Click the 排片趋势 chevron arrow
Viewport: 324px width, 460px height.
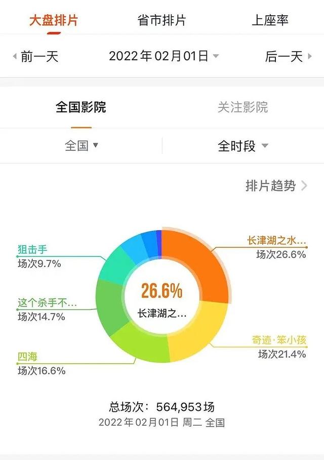click(304, 186)
